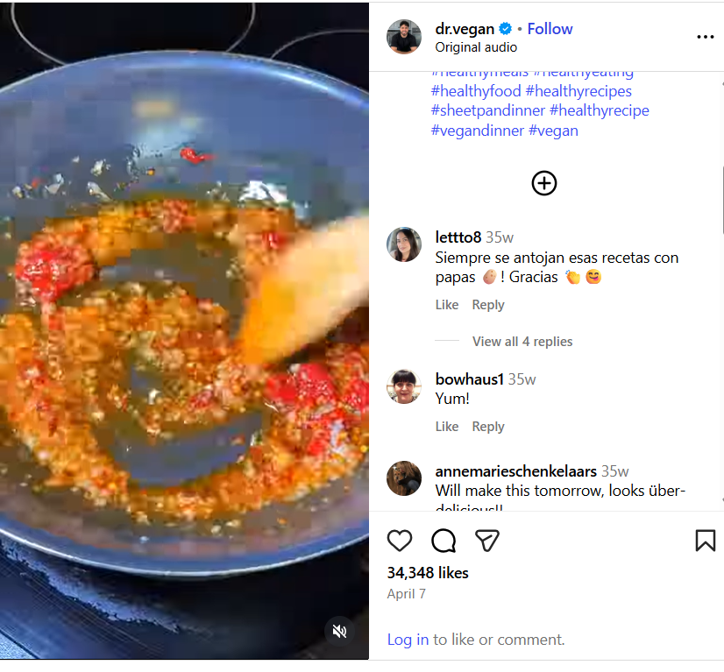
Task: Click the share paper plane icon
Action: tap(487, 541)
